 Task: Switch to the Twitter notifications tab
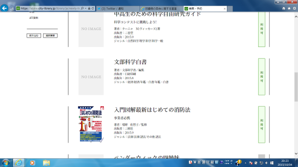tap(118, 9)
